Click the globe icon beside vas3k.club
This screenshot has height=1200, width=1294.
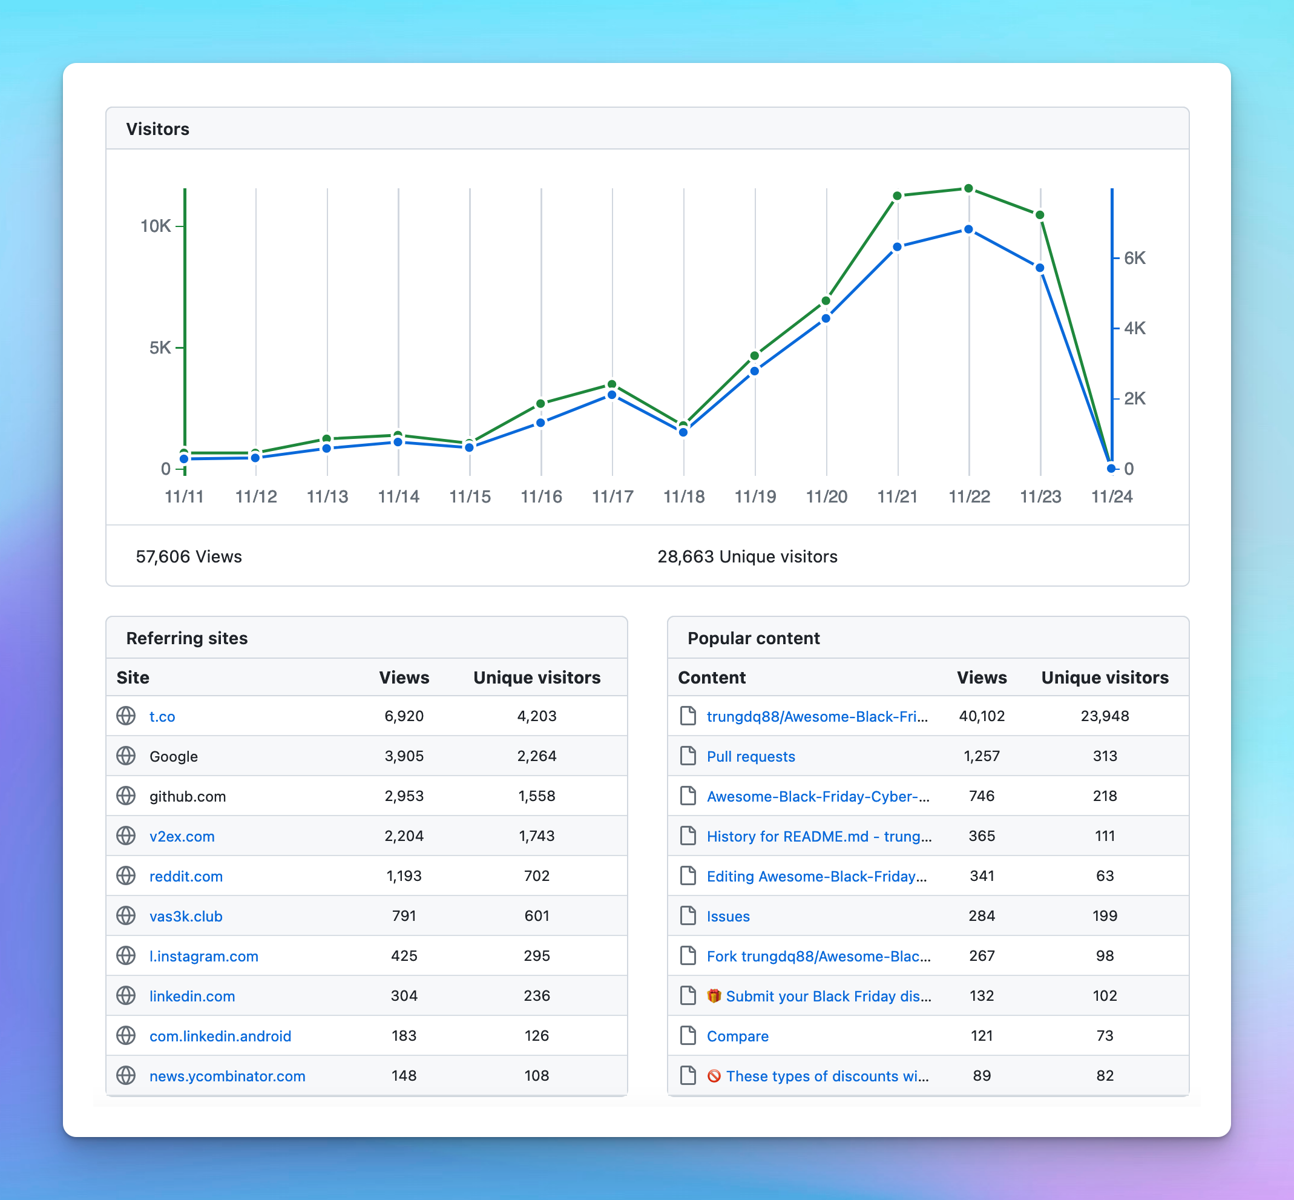click(125, 916)
